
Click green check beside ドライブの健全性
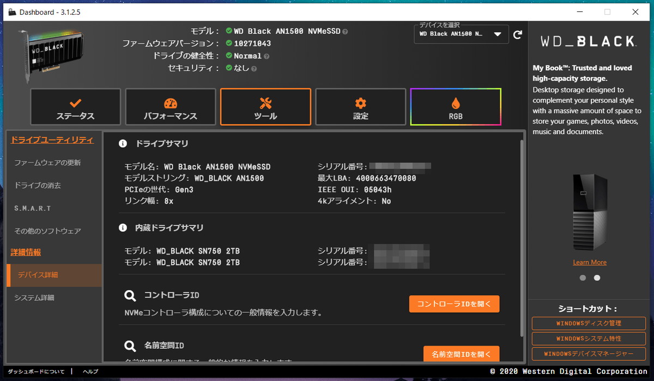click(229, 56)
